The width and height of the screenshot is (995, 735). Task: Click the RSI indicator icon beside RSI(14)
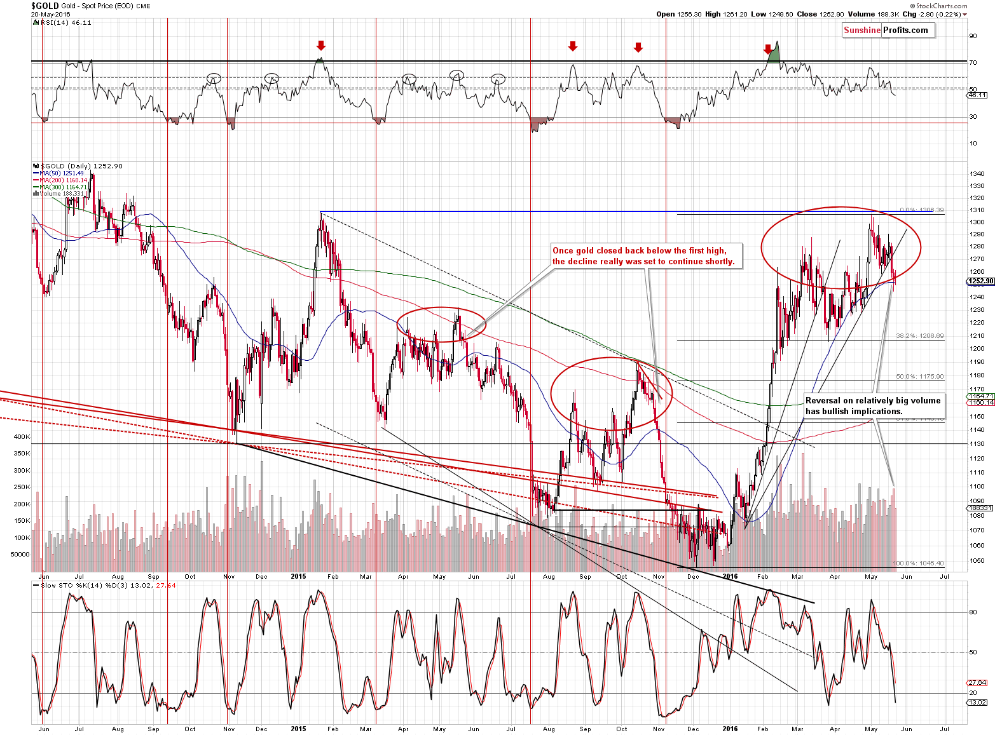(x=36, y=22)
